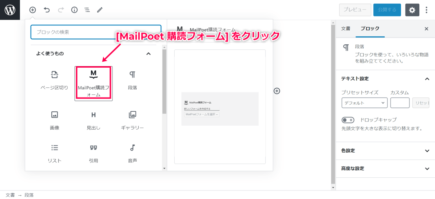Click 段落 in bottom breadcrumb

pyautogui.click(x=29, y=195)
